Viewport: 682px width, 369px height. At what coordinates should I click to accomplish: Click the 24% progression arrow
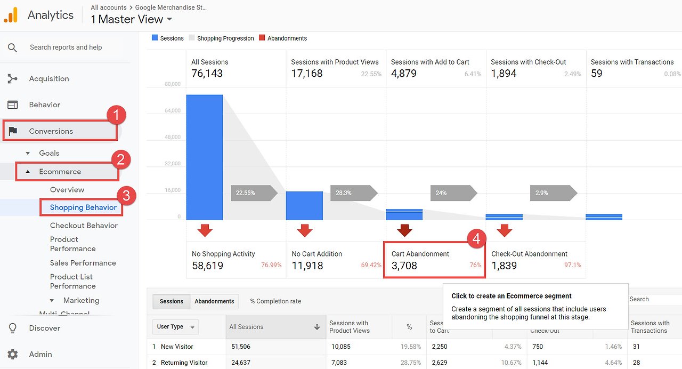pos(454,193)
